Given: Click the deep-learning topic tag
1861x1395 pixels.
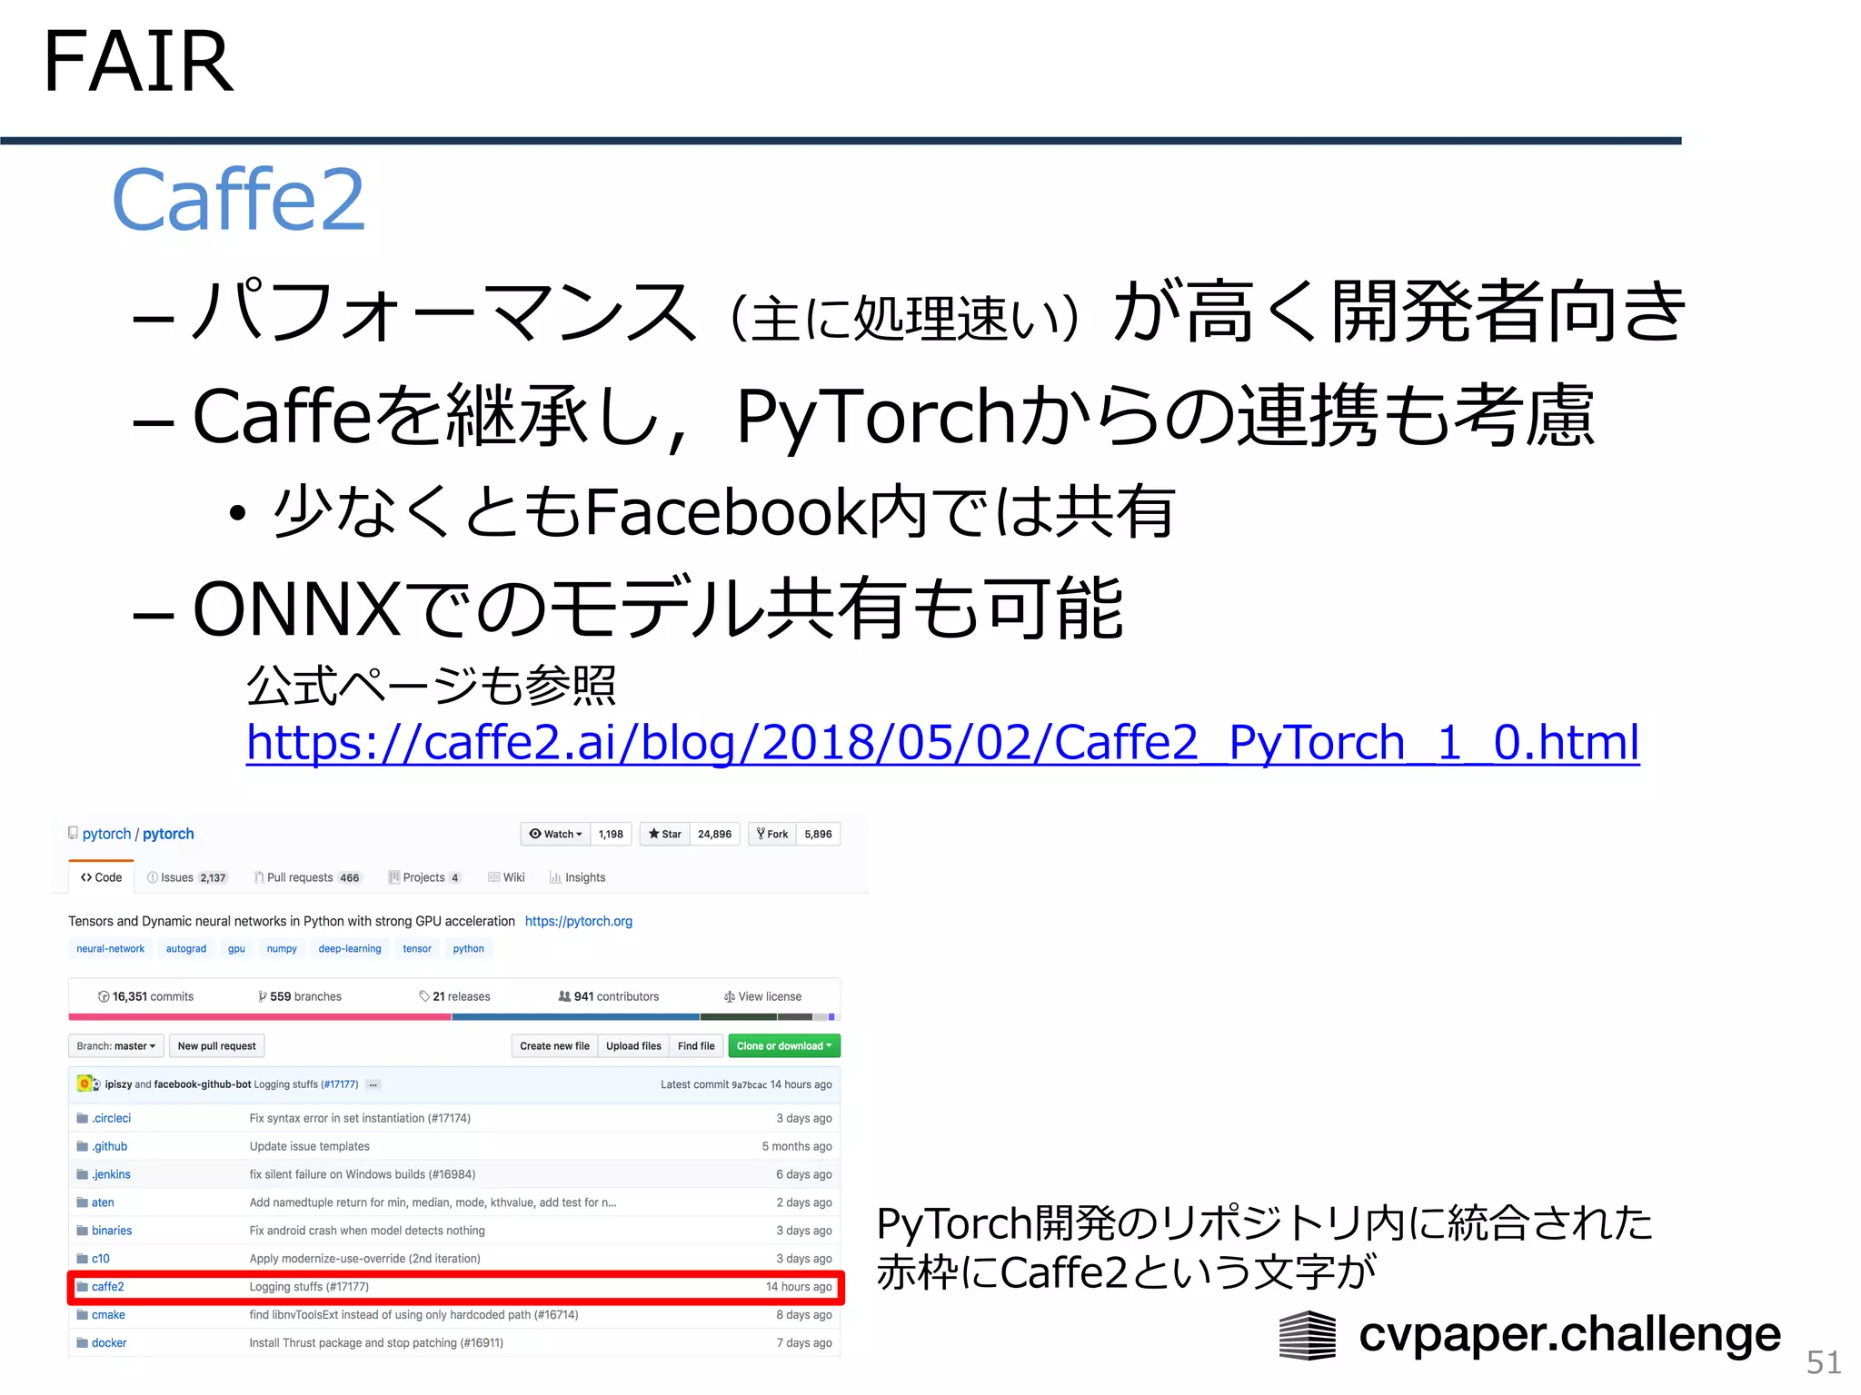Looking at the screenshot, I should point(350,948).
